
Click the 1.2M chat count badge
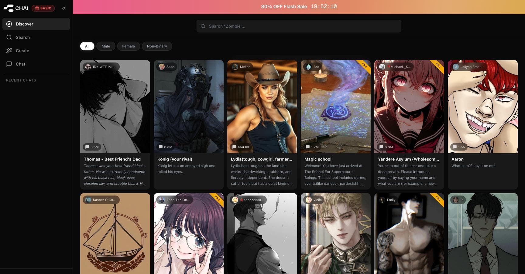312,147
